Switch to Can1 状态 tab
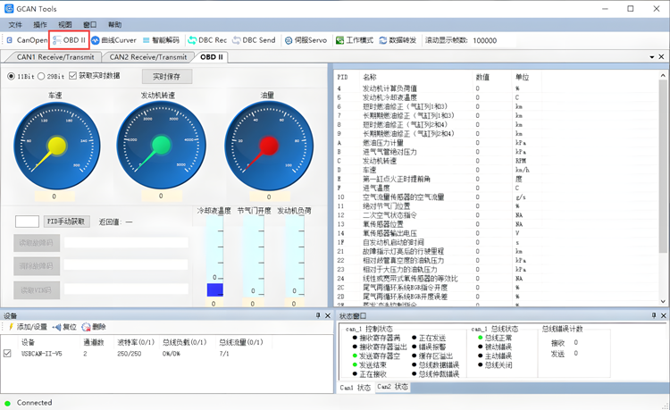 pos(355,388)
